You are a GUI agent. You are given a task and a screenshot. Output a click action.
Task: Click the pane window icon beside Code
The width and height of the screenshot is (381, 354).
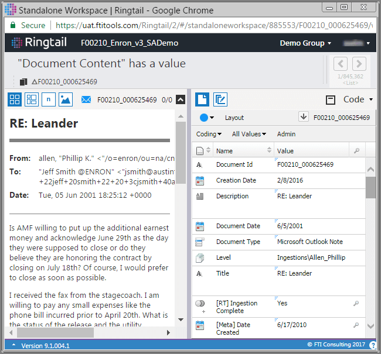[x=331, y=100]
